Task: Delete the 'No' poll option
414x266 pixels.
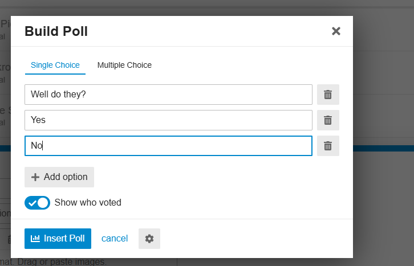Action: 328,146
